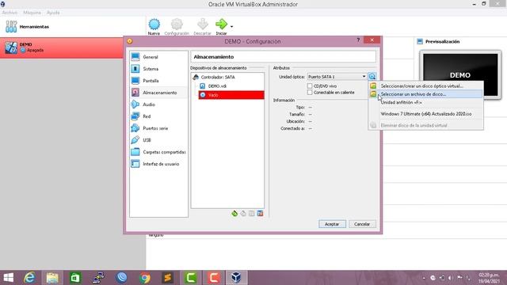Screen dimensions: 507x285
Task: Open File Explorer from taskbar
Action: [52, 278]
